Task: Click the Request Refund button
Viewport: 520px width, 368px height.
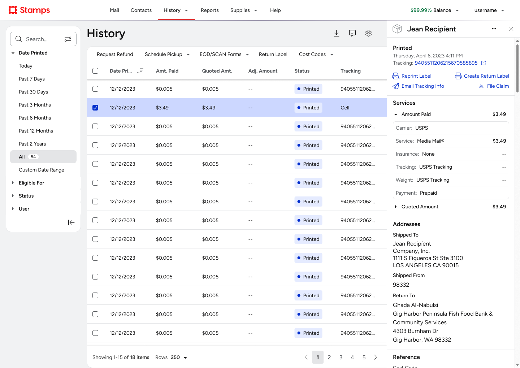Action: pos(115,55)
